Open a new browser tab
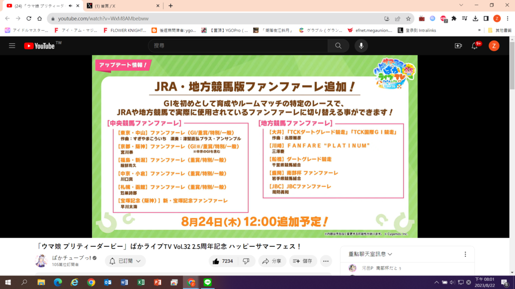 170,6
